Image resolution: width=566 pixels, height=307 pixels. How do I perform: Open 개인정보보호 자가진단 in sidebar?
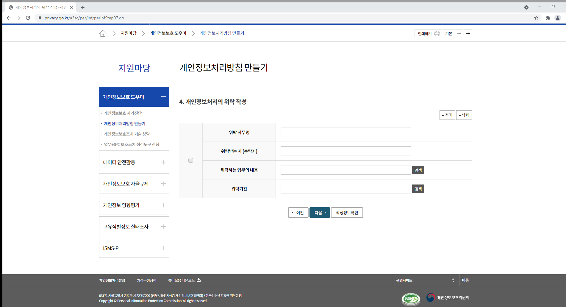coord(123,113)
